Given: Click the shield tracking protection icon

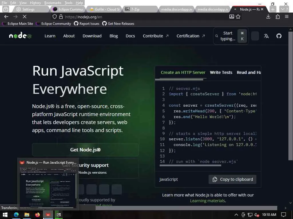Looking at the screenshot, I should 55,17.
